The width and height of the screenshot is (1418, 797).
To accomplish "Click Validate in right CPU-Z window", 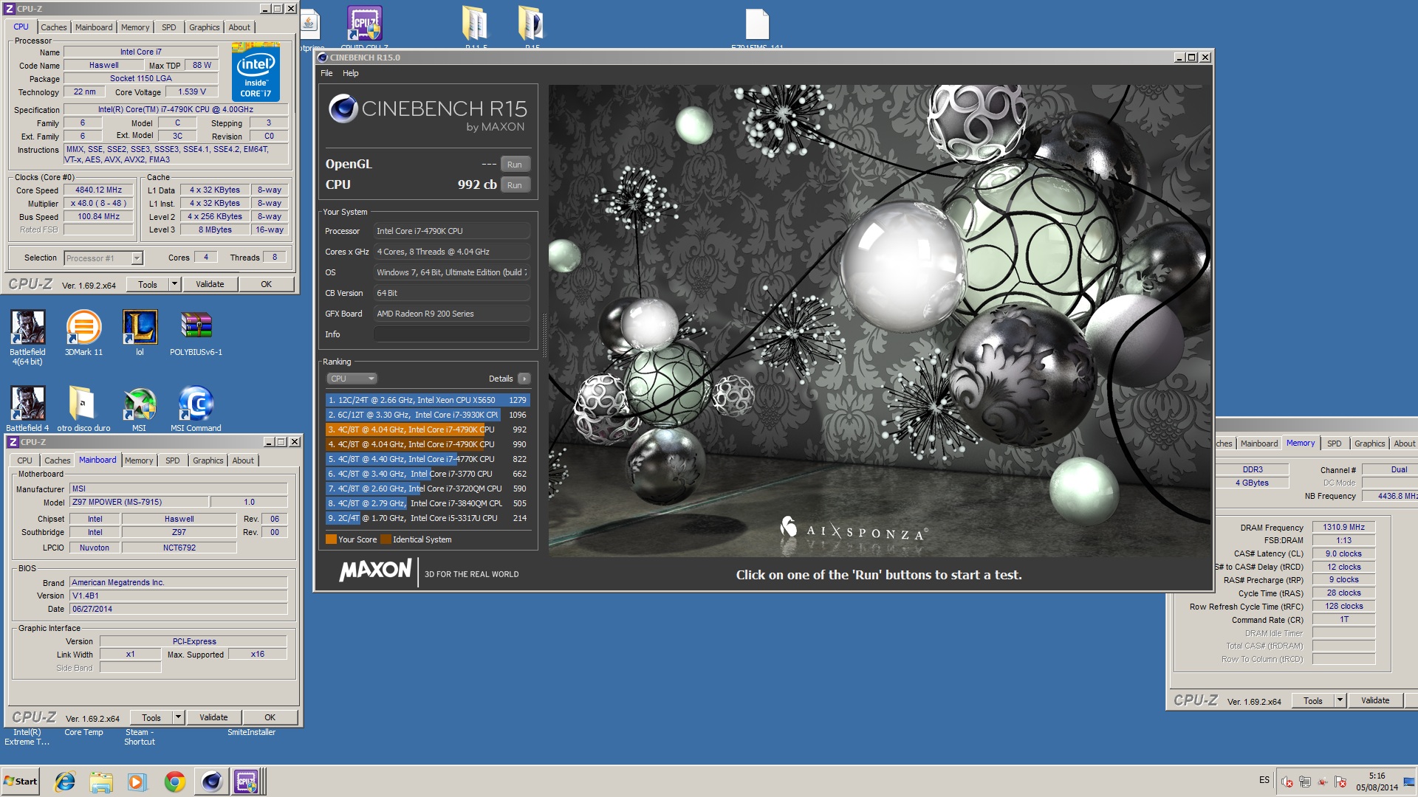I will 1375,700.
